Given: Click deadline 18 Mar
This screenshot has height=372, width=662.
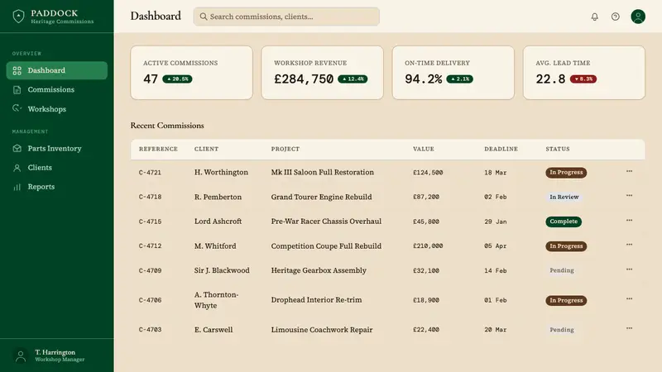Looking at the screenshot, I should click(495, 173).
